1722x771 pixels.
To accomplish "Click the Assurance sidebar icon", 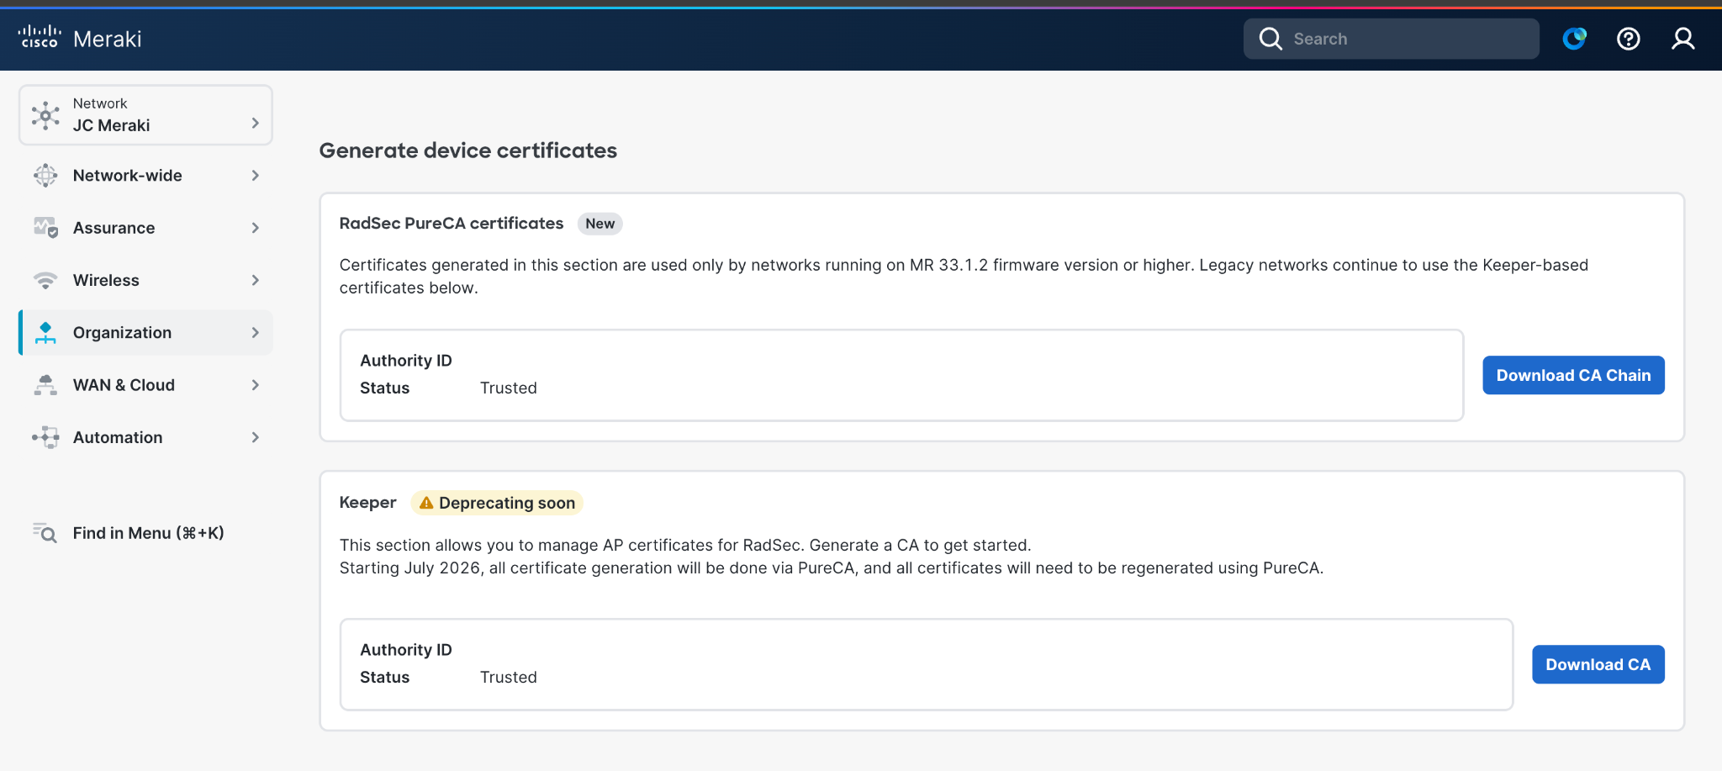I will click(x=45, y=228).
